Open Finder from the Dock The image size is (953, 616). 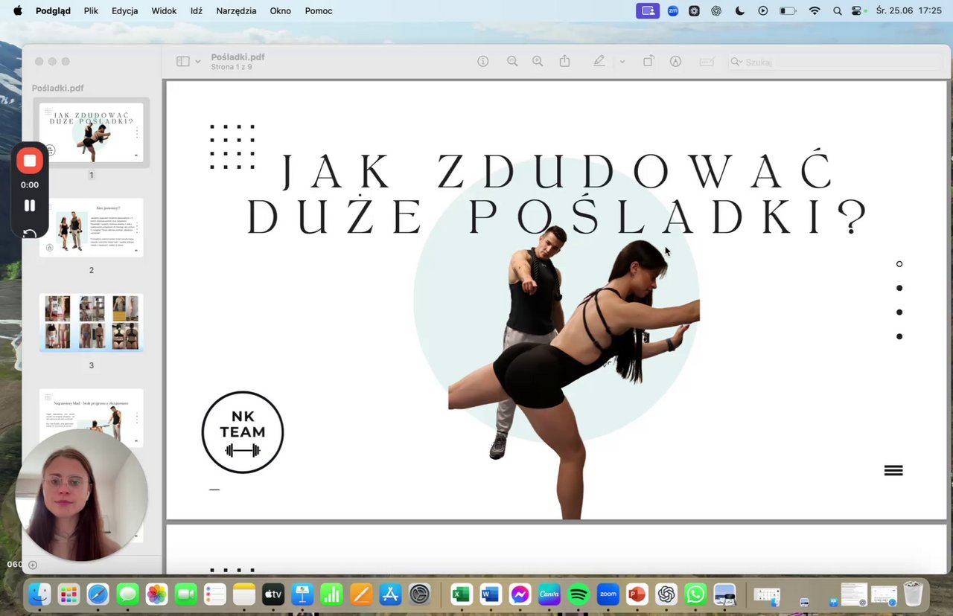[39, 594]
